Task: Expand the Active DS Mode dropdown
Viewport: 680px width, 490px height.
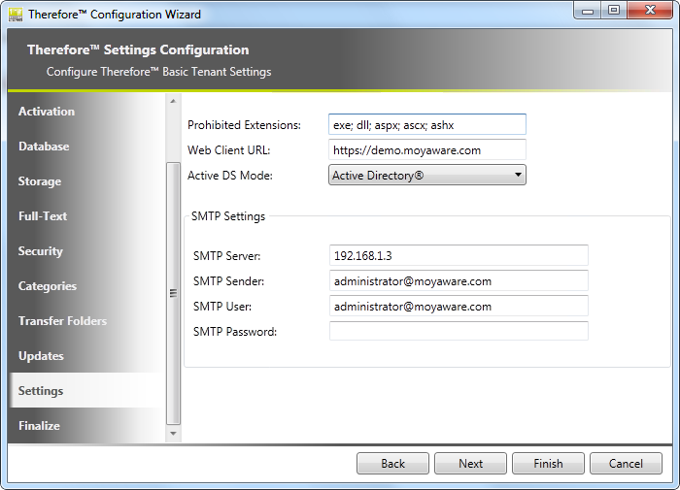Action: pos(427,176)
